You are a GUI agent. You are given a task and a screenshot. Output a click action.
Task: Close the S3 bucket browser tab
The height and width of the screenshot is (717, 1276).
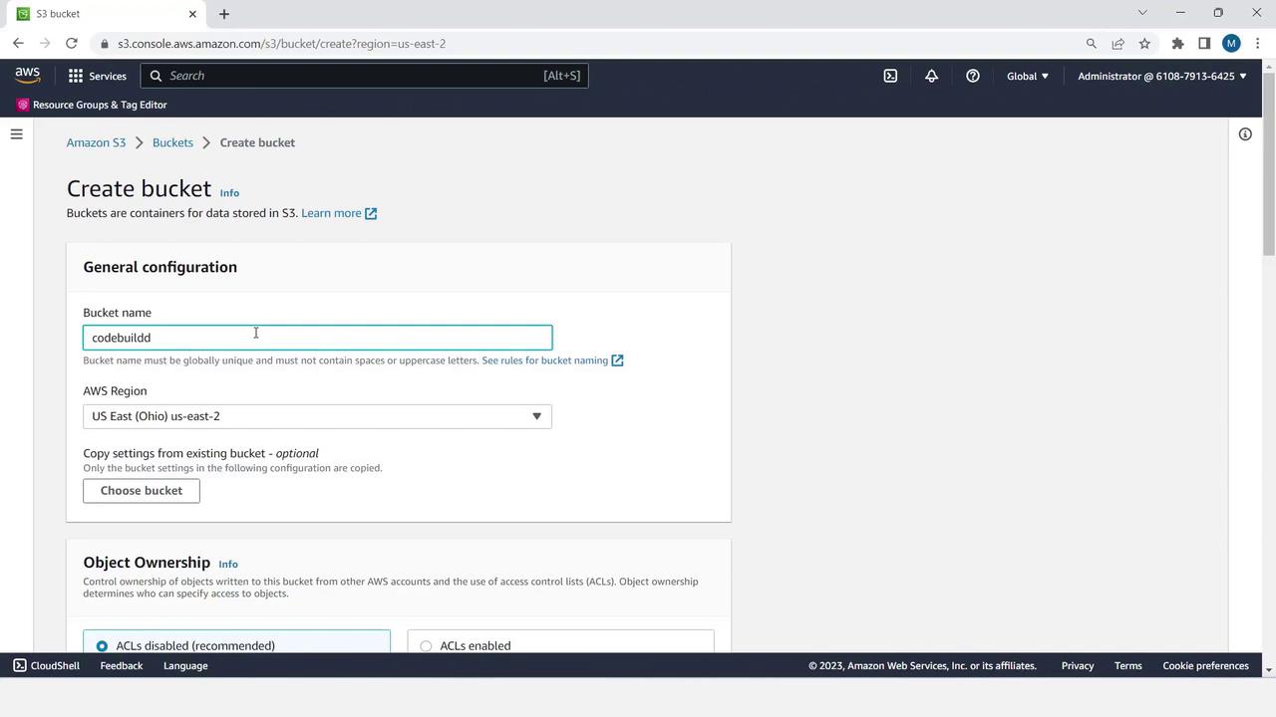[192, 14]
